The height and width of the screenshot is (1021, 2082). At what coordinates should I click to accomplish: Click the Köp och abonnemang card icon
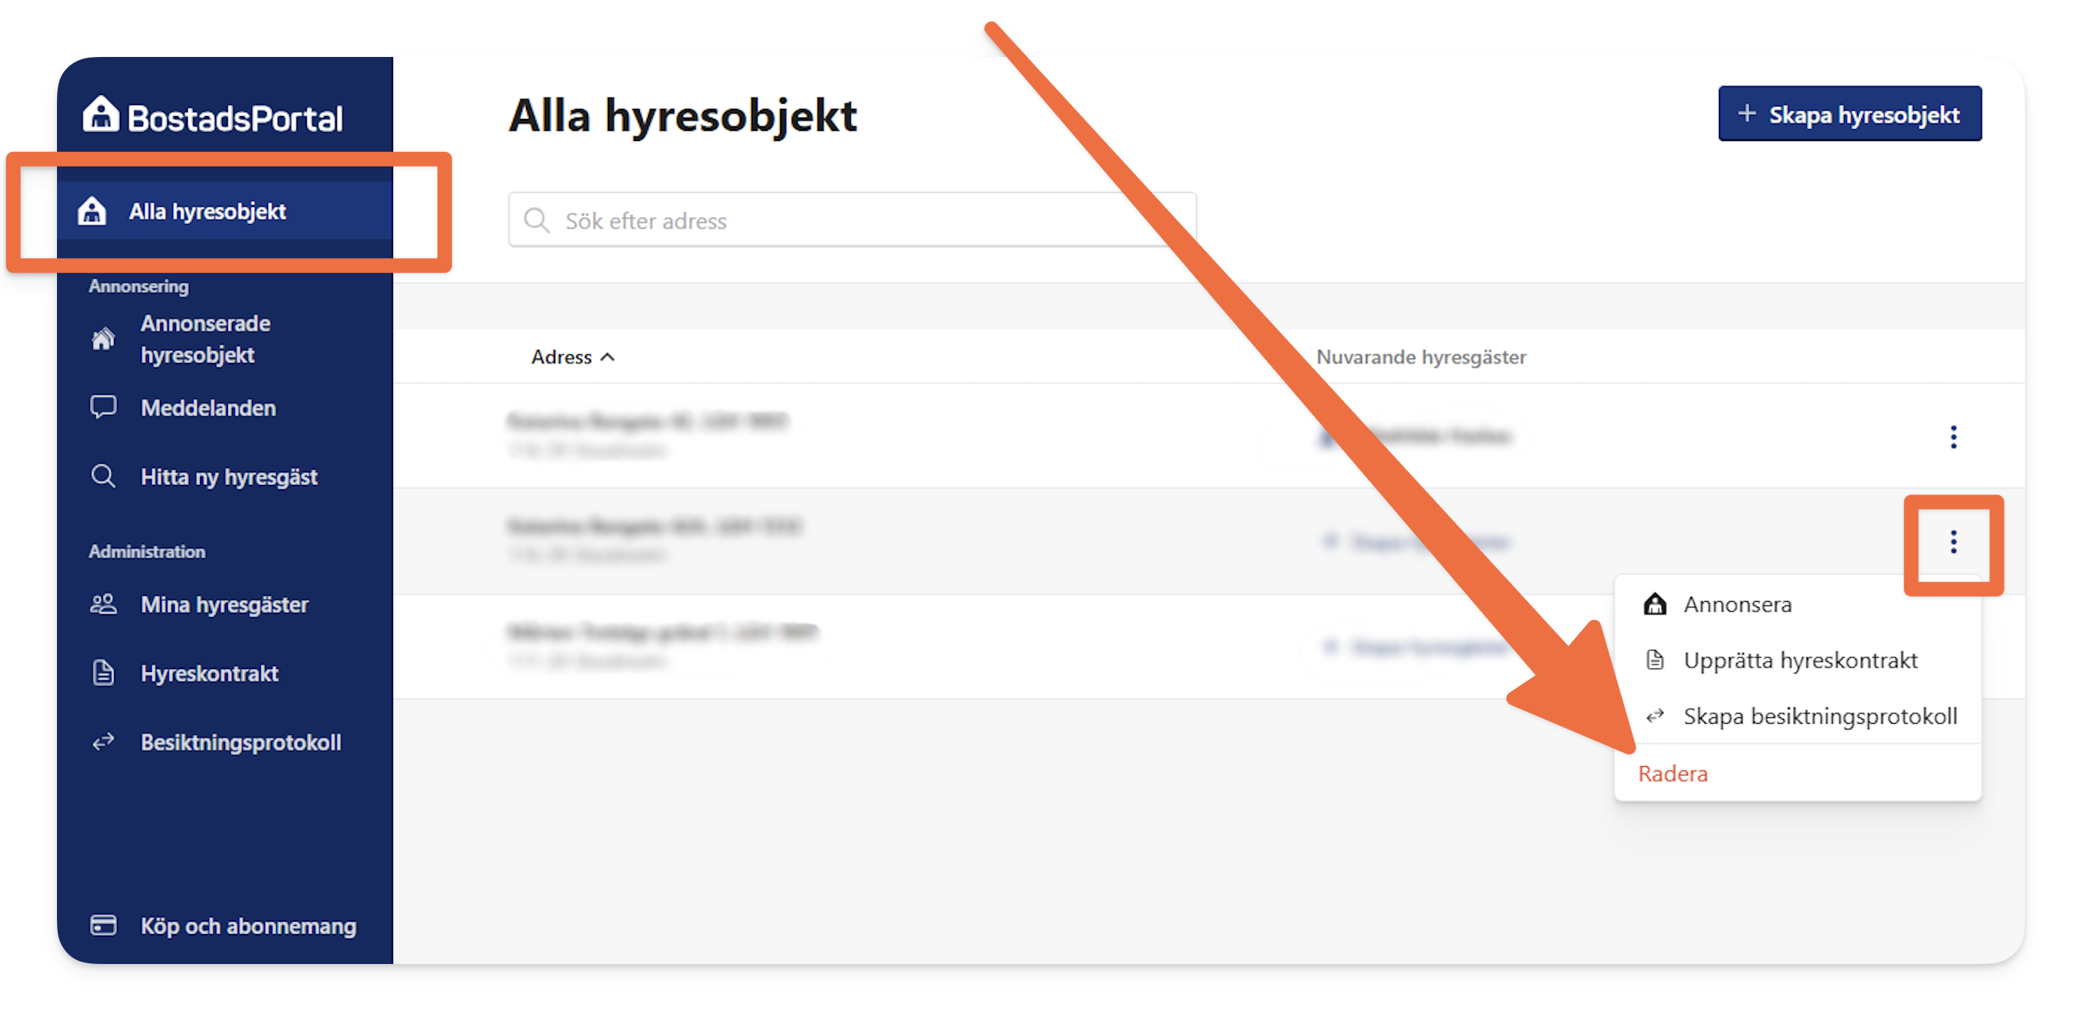(103, 924)
